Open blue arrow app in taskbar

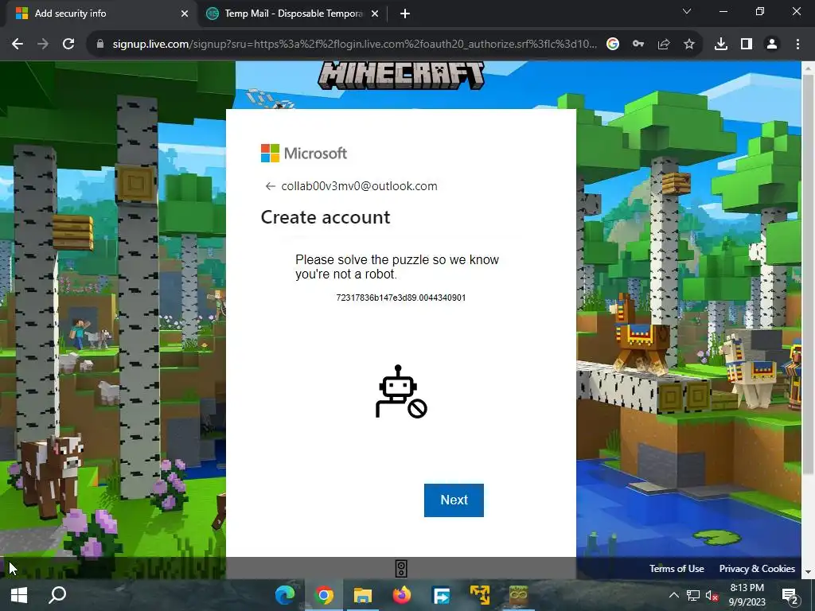441,595
